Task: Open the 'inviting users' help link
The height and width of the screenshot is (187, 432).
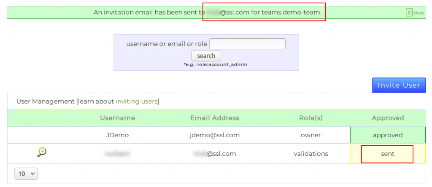Action: (x=137, y=102)
